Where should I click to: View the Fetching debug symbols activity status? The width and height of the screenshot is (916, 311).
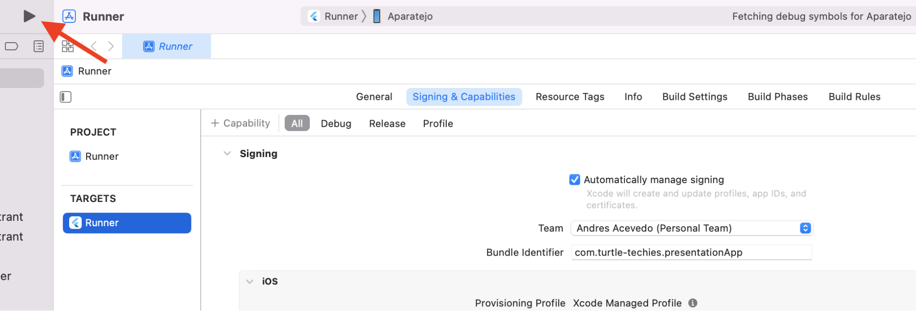click(821, 16)
